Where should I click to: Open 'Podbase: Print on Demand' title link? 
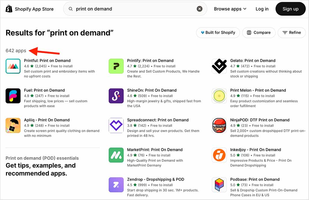click(255, 179)
